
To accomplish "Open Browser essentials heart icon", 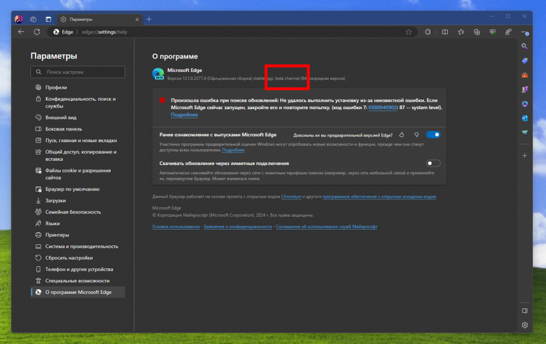I will click(493, 32).
